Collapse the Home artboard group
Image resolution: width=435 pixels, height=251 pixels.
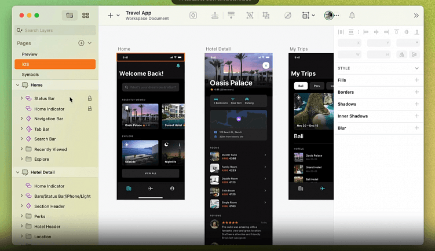tap(17, 85)
